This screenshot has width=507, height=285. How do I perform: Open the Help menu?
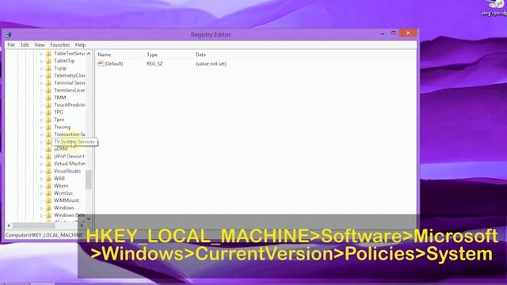click(x=80, y=45)
